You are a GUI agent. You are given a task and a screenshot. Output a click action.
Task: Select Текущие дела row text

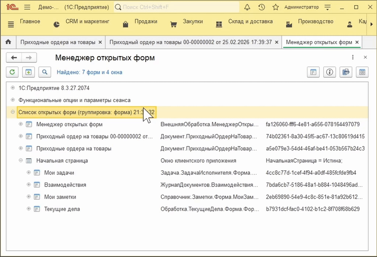click(x=62, y=209)
